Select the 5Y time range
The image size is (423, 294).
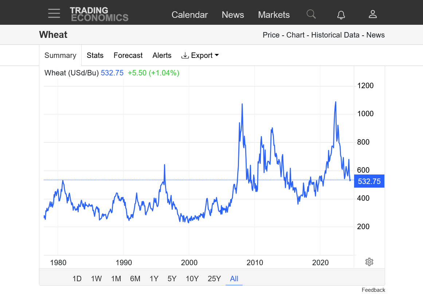[x=172, y=279]
